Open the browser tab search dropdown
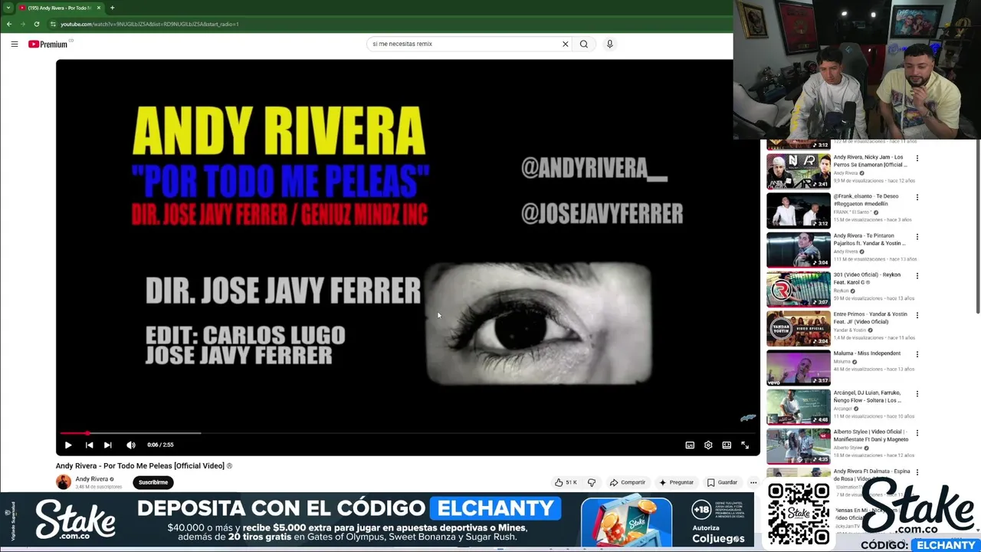Image resolution: width=981 pixels, height=552 pixels. pyautogui.click(x=8, y=8)
